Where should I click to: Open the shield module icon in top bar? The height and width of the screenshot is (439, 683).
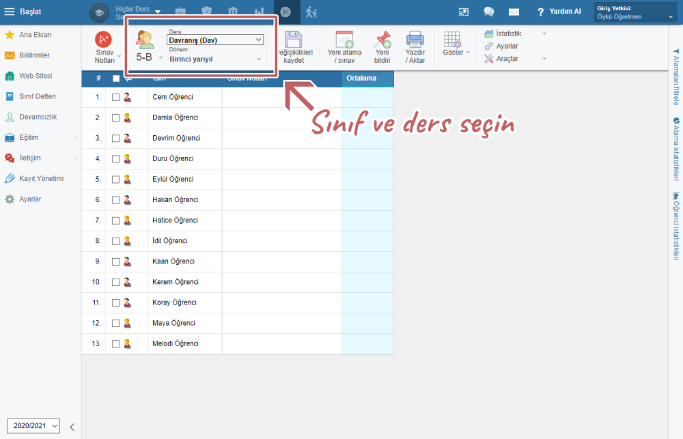206,12
